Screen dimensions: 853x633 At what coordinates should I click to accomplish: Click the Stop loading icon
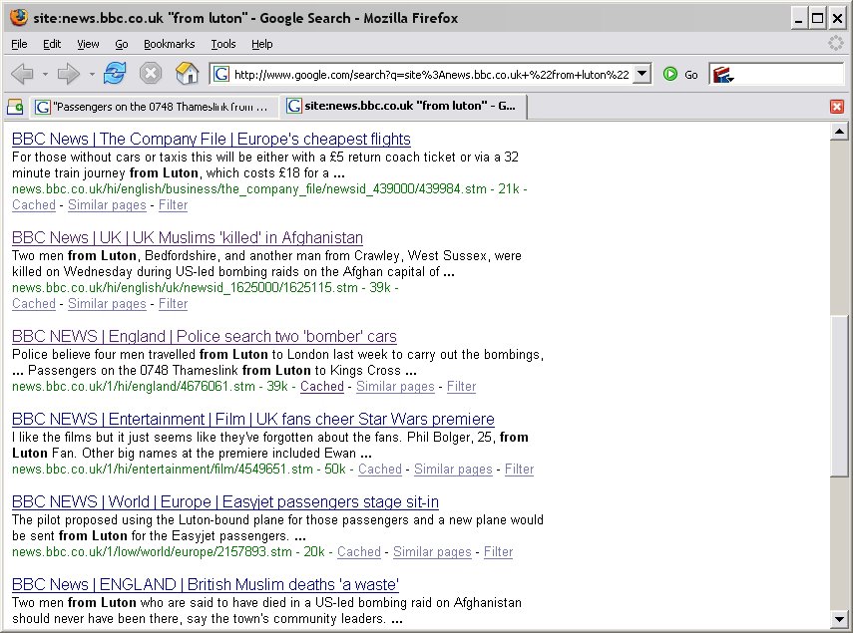[x=150, y=74]
